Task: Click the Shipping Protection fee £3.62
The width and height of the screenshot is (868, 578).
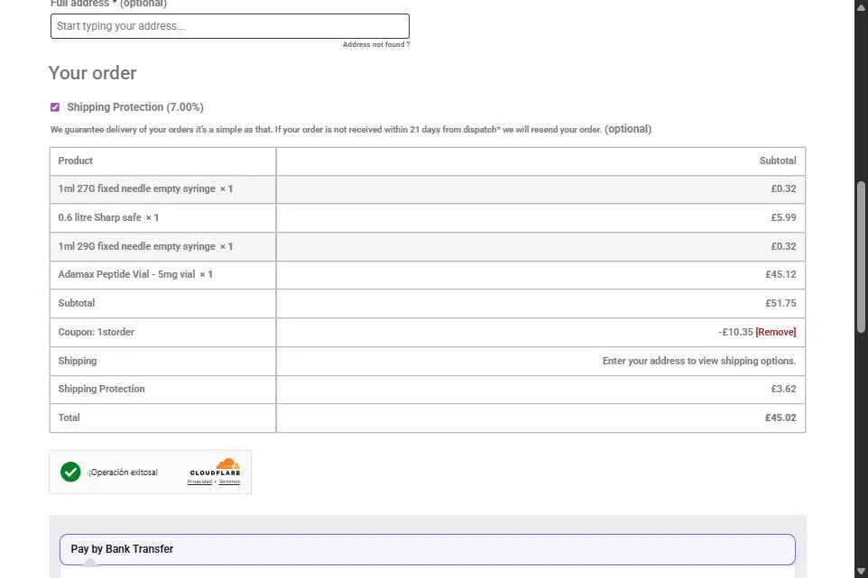Action: [783, 389]
